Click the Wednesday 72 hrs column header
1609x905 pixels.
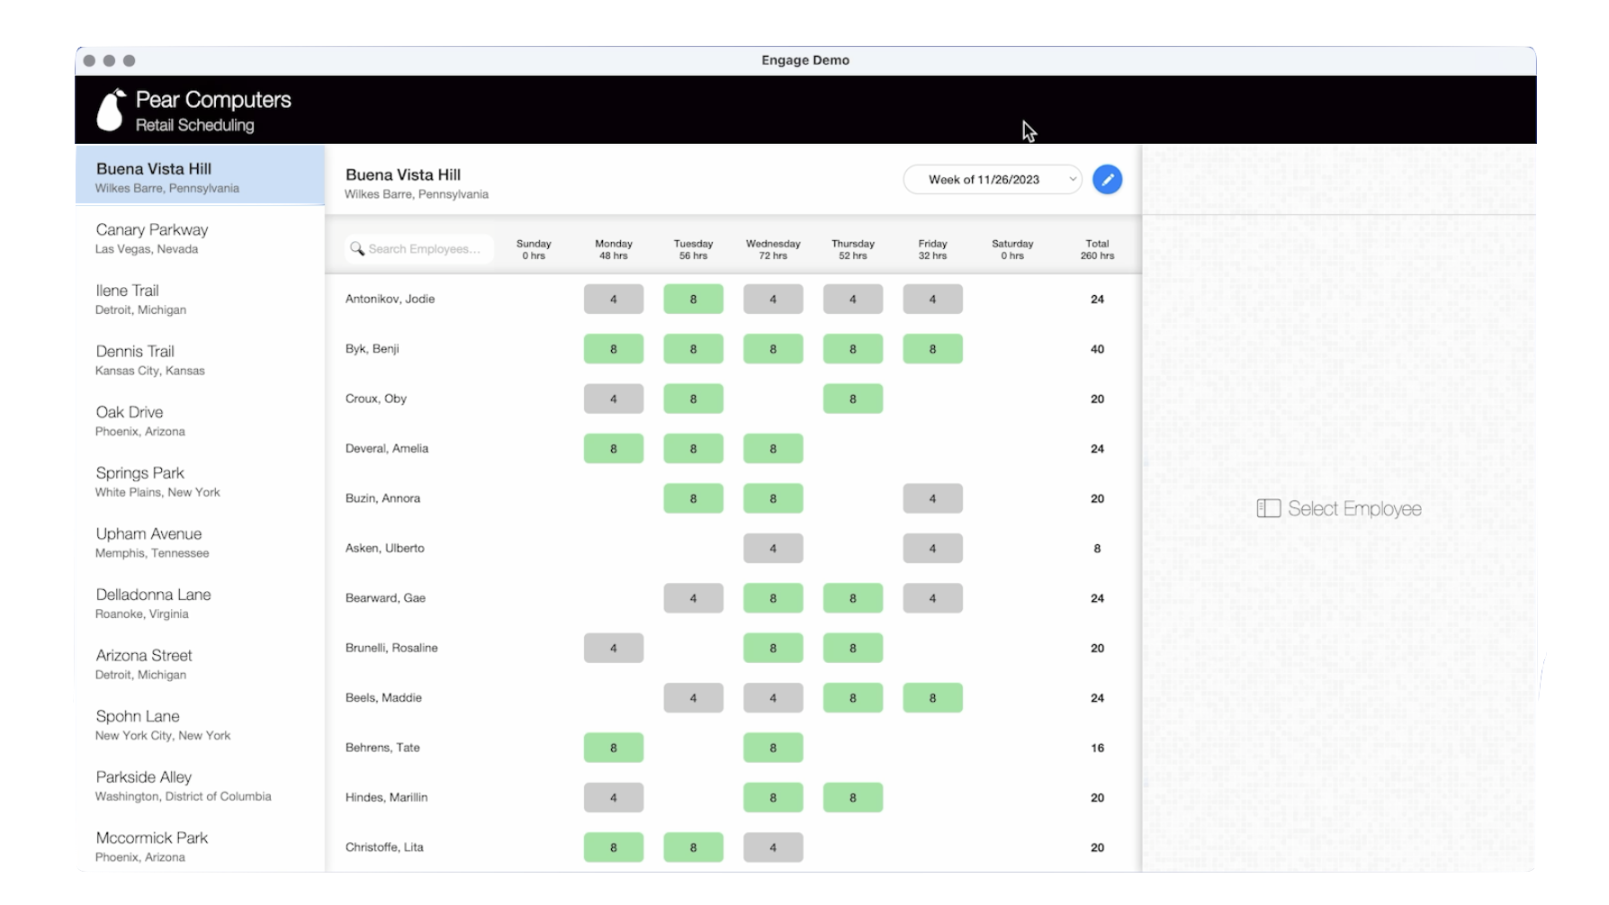tap(772, 249)
